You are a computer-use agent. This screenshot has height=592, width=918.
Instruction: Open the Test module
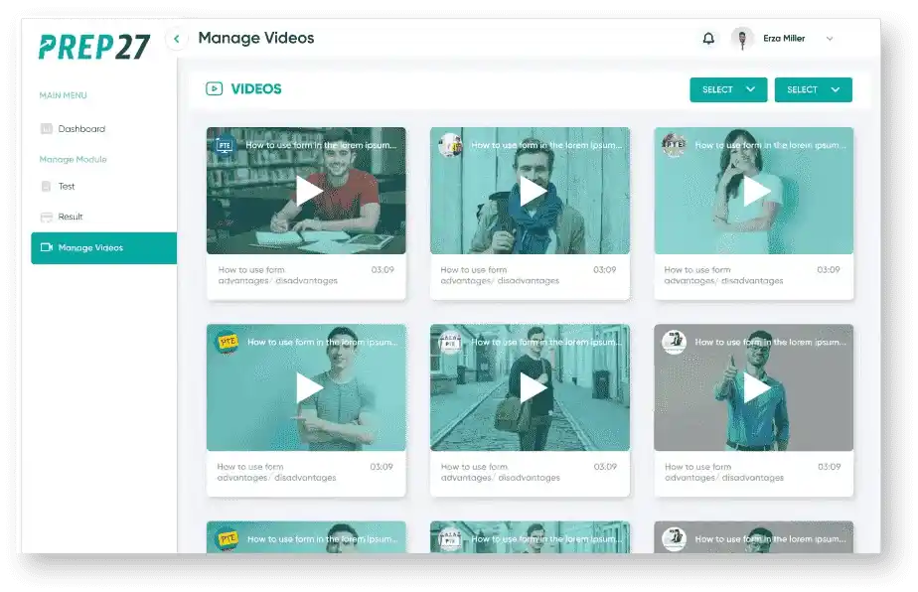click(67, 186)
